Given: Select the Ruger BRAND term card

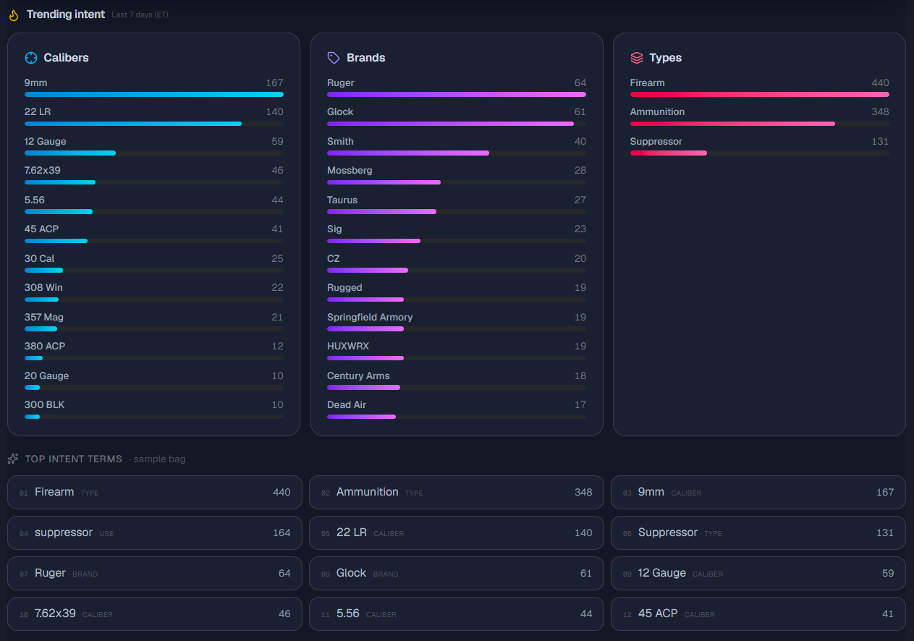Looking at the screenshot, I should pos(155,573).
